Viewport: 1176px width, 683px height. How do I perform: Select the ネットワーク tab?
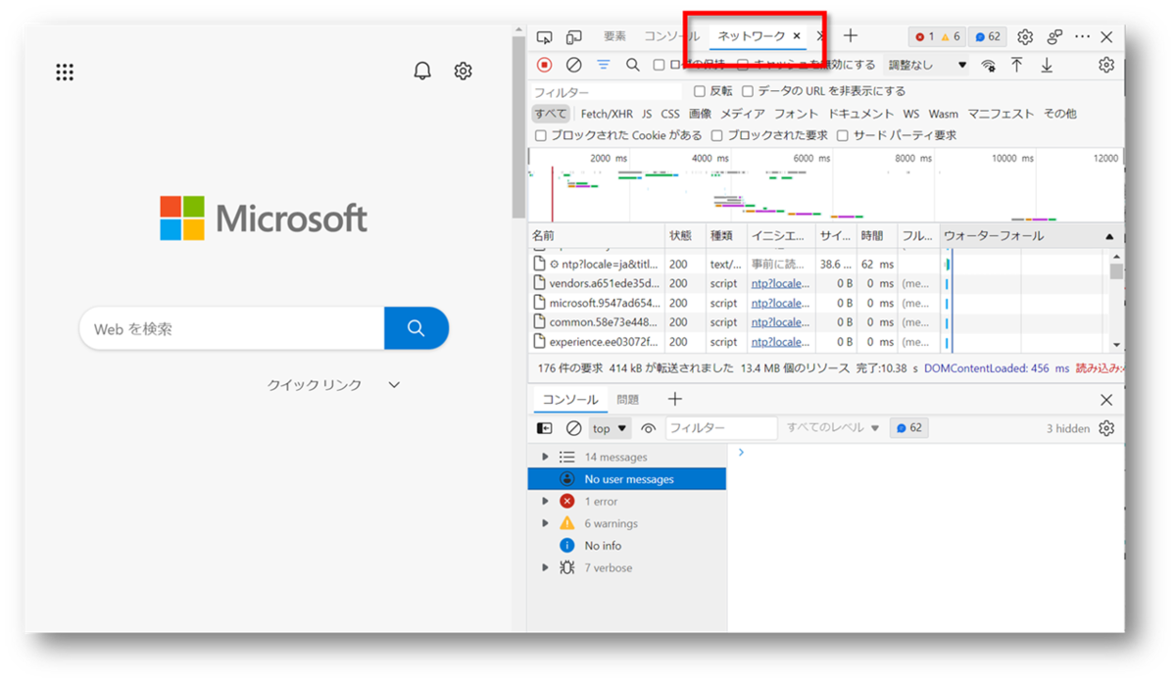pos(751,36)
